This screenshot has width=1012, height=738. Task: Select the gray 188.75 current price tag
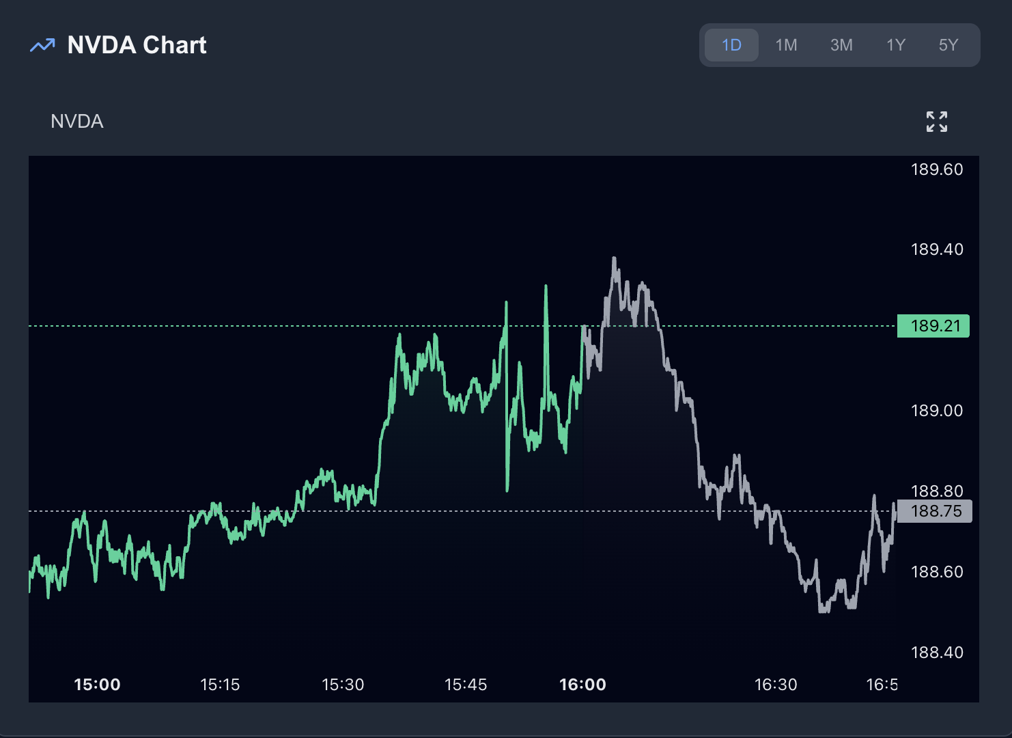(x=933, y=511)
